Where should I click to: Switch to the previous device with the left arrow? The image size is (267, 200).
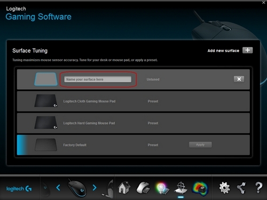tap(58, 188)
